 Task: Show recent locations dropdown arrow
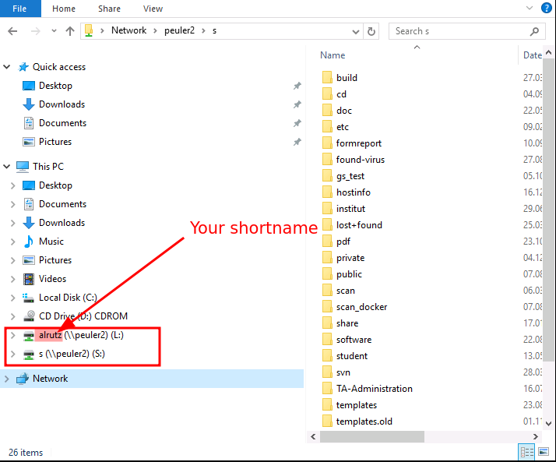coord(54,31)
